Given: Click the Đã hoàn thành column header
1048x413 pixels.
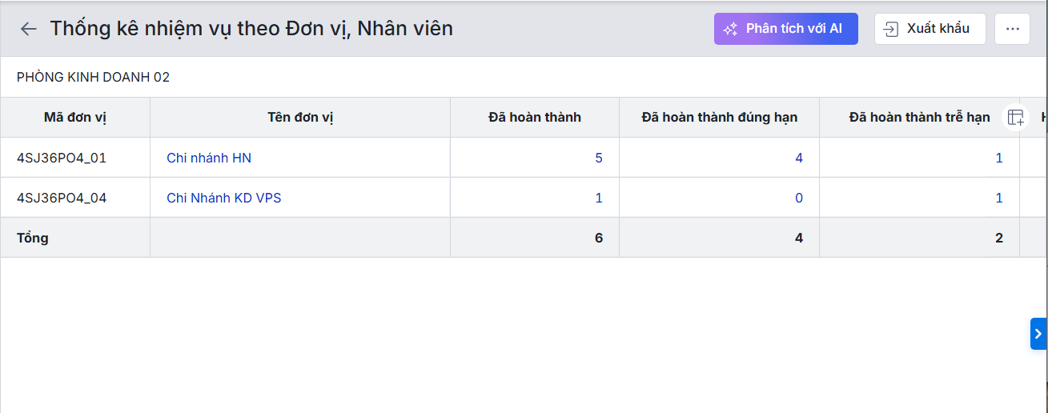Looking at the screenshot, I should pos(535,118).
